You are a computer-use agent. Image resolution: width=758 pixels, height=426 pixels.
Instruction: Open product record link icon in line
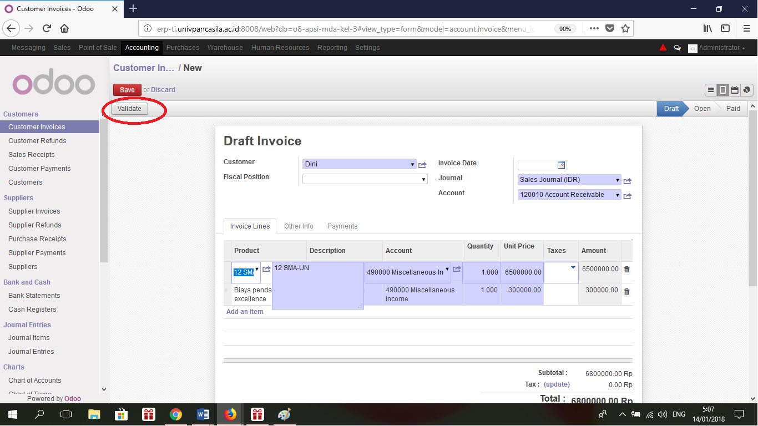266,269
